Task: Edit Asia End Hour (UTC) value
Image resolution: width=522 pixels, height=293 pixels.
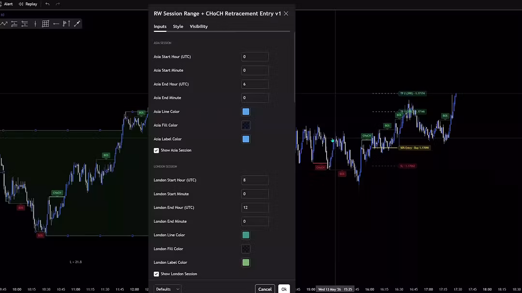Action: (x=255, y=84)
